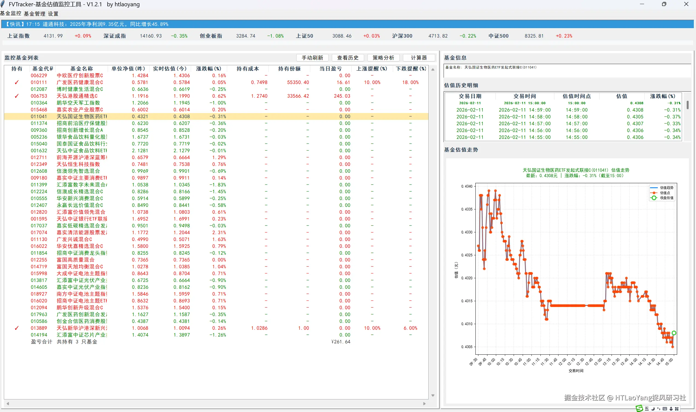Toggle holding checkmark for 013889 天弘新华沪港深新兴
The image size is (696, 412).
tap(17, 328)
